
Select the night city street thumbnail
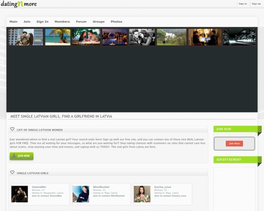click(240, 37)
